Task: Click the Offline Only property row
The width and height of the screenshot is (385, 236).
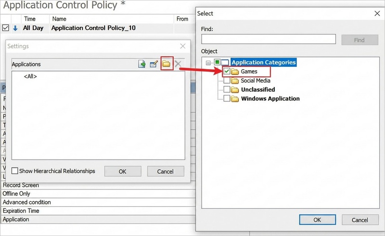Action: (98, 194)
